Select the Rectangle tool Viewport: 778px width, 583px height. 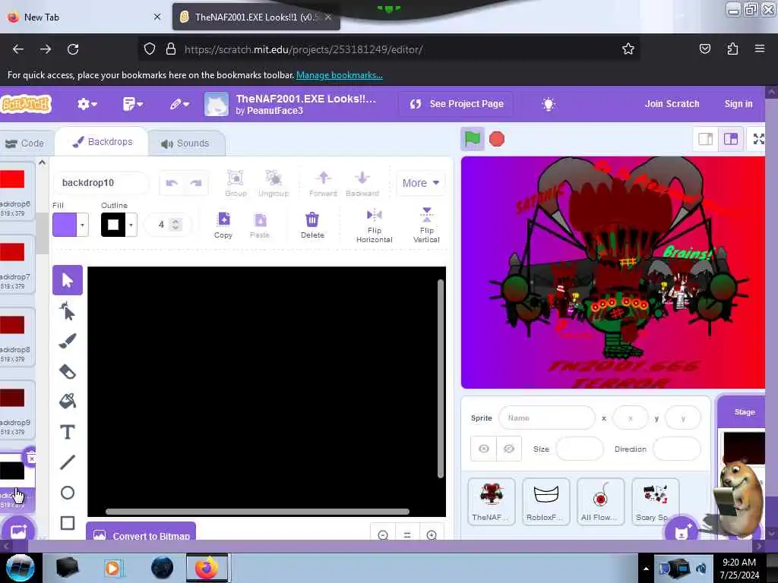68,523
